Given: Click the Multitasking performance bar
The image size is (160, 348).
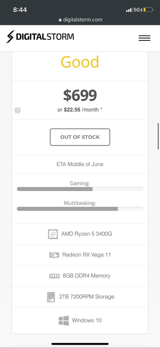Looking at the screenshot, I should (80, 209).
